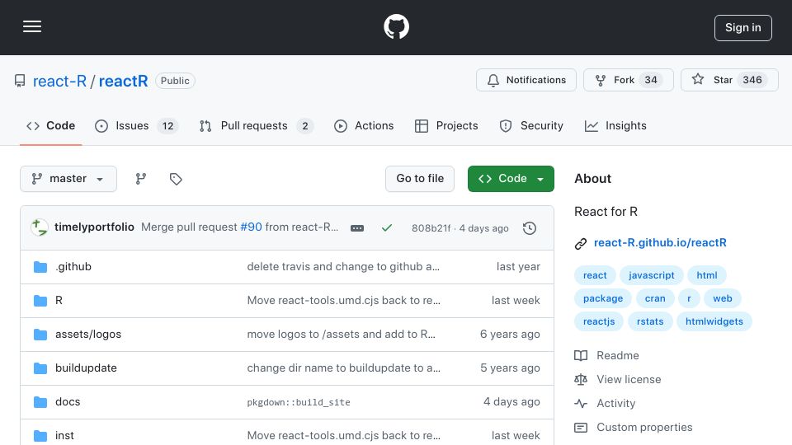This screenshot has height=445, width=792.
Task: Open commit 808b21f
Action: [431, 228]
